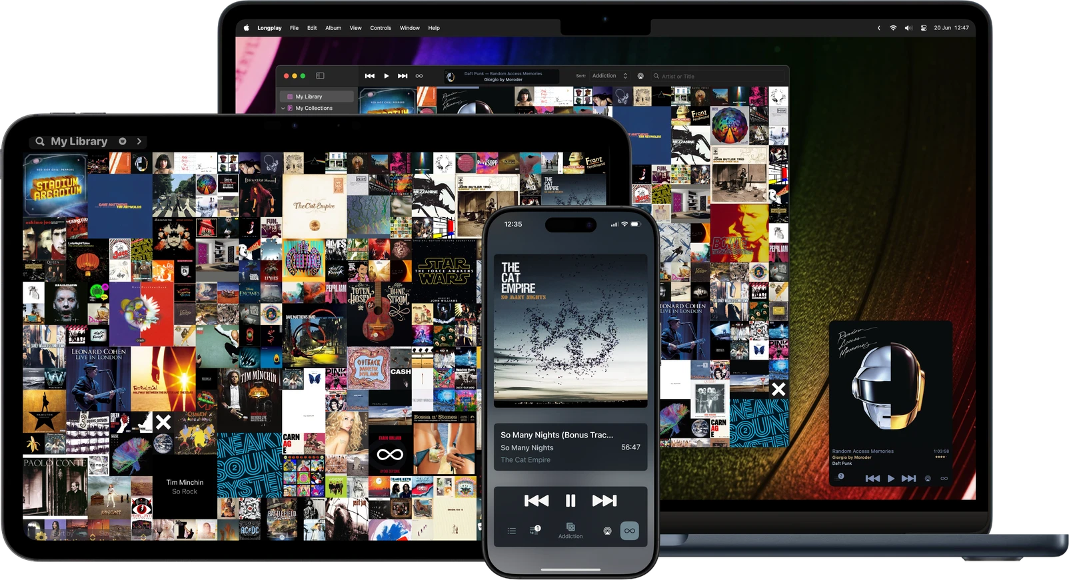Click the volume icon in the Mac menu bar

pos(908,28)
